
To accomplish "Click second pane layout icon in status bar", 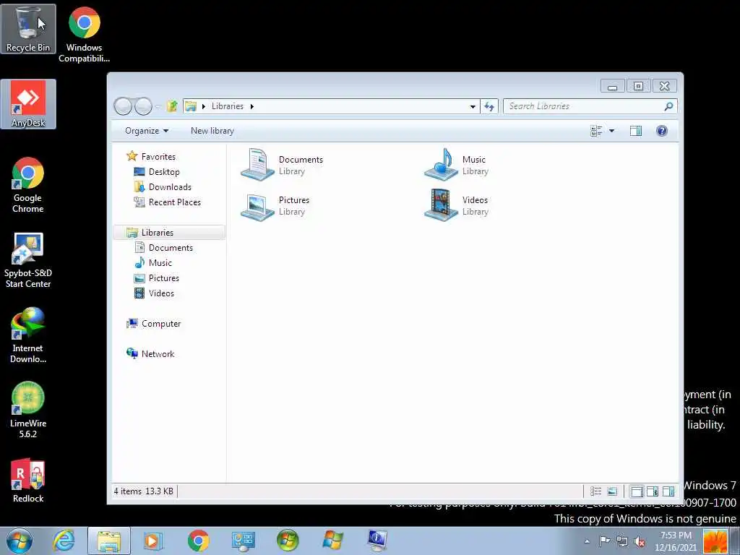I will (653, 491).
